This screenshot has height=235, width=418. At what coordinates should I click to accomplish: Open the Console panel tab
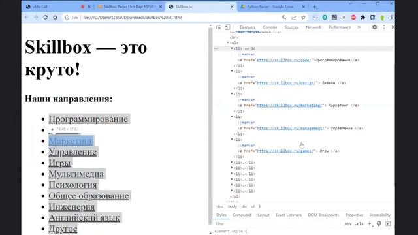pos(270,27)
